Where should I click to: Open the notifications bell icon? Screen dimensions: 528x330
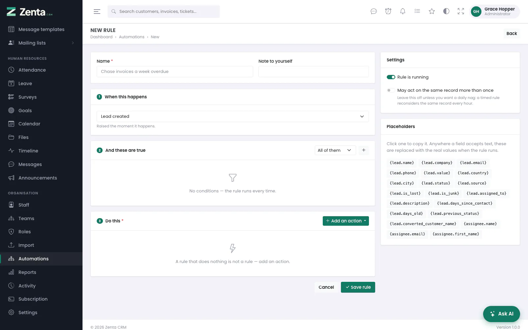[x=403, y=12]
